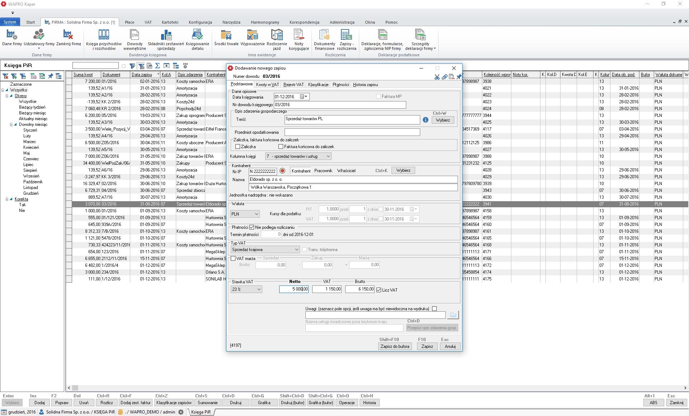Toggle Nie podlega rozliczaniu checkbox
689x416 pixels.
[x=252, y=227]
